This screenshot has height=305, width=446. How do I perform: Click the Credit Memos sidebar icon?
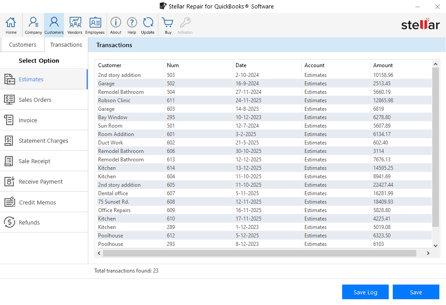pos(10,202)
